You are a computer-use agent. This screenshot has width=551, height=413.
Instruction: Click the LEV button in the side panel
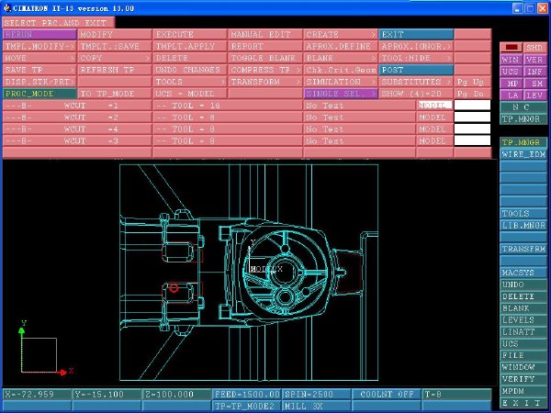pos(534,95)
